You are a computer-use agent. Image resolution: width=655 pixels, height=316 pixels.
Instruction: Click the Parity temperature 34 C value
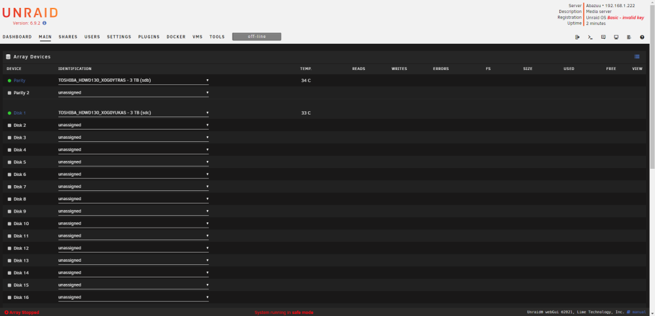coord(306,80)
